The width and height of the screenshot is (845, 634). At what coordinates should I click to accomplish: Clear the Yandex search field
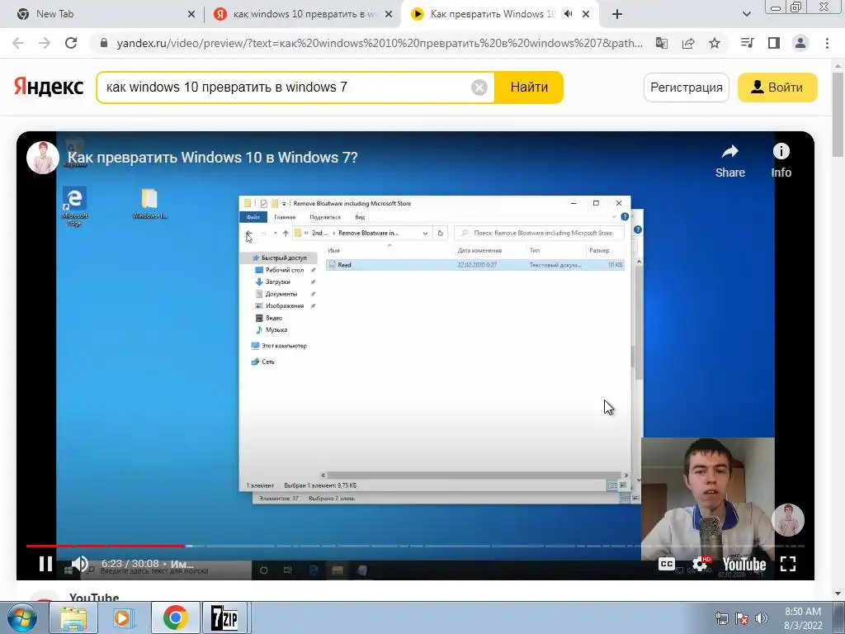[479, 88]
